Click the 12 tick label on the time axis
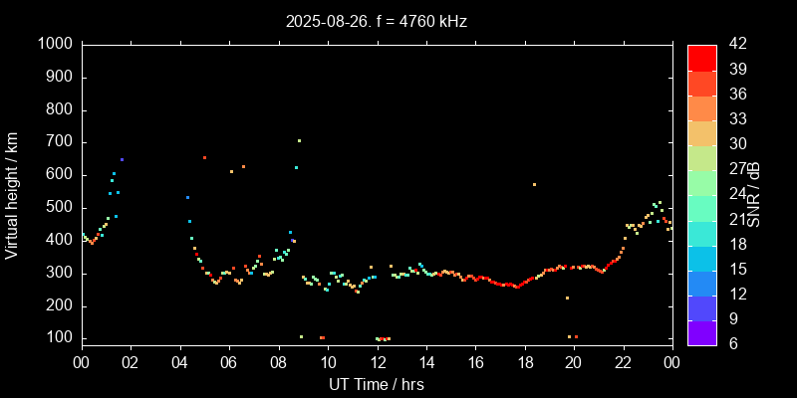 pyautogui.click(x=377, y=361)
